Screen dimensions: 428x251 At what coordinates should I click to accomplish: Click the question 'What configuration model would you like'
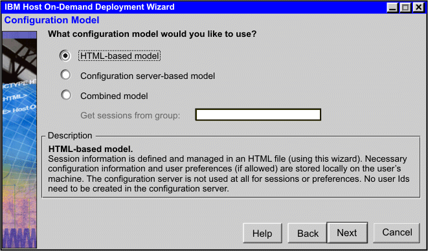pyautogui.click(x=152, y=34)
